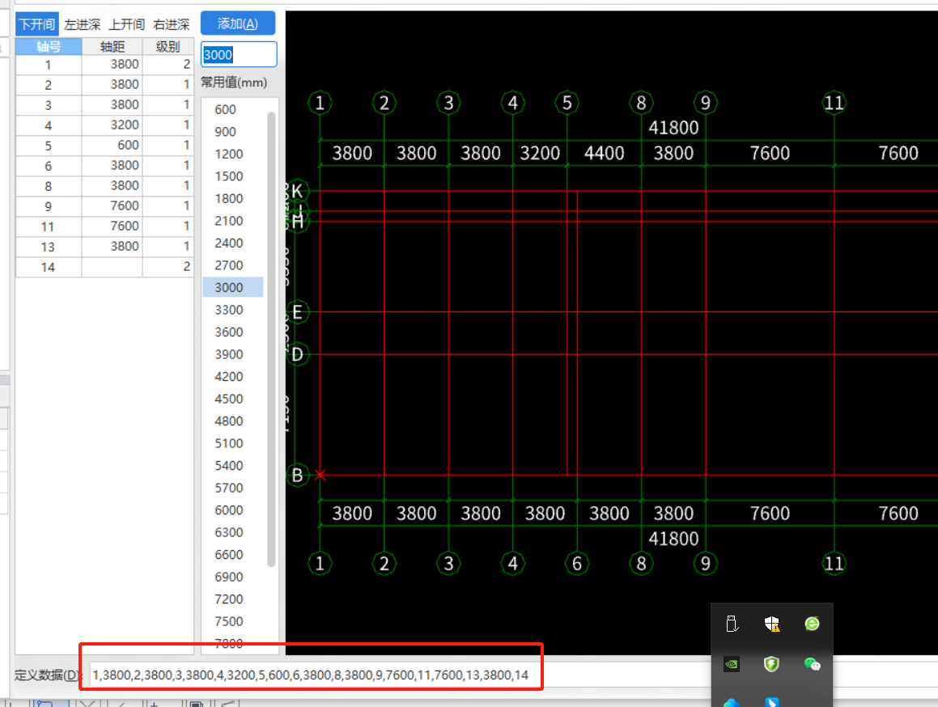
Task: Select common value 7200 in the list
Action: [x=229, y=599]
